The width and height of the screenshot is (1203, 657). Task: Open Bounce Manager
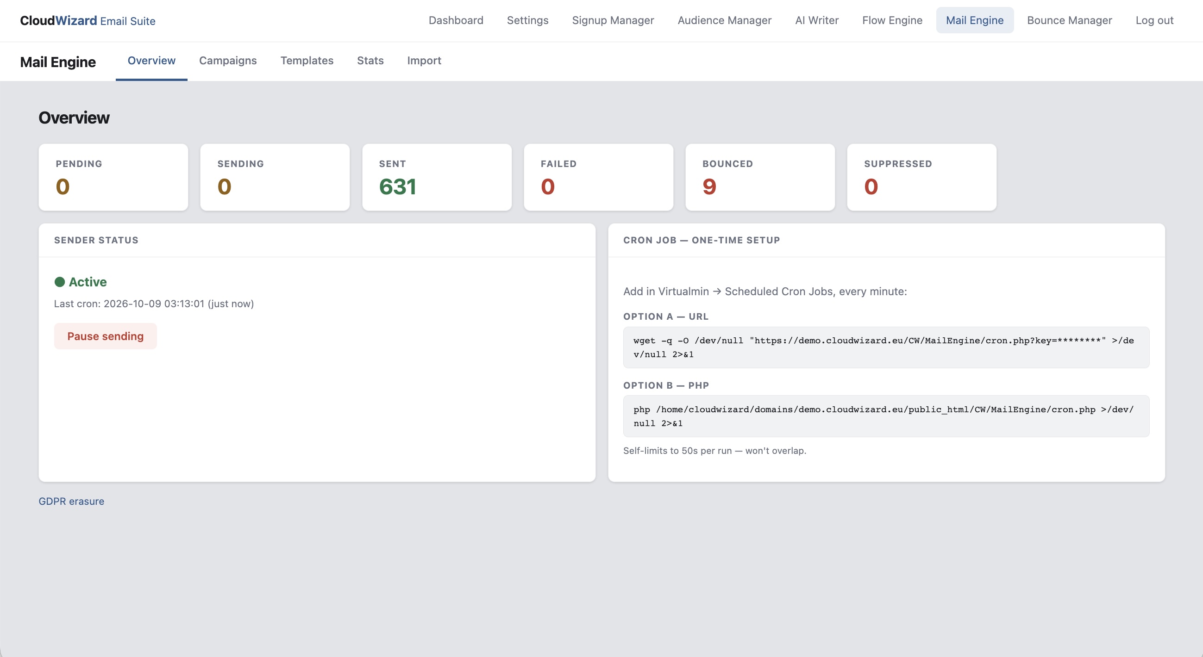[1070, 20]
